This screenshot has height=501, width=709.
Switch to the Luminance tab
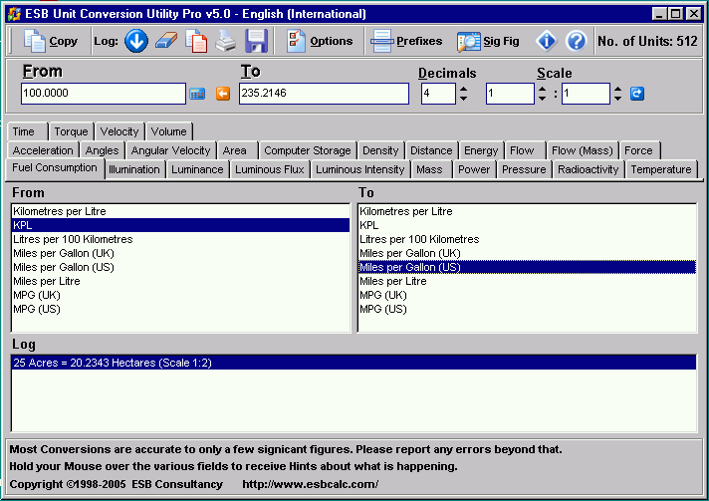(x=197, y=169)
